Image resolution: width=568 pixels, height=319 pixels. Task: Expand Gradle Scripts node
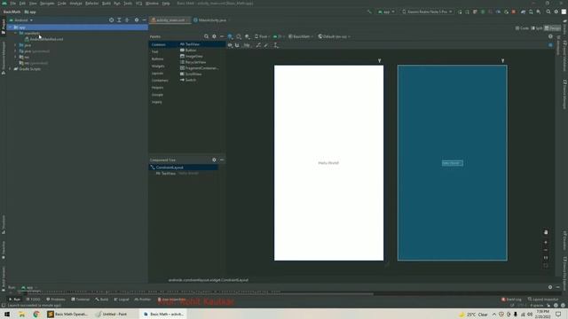point(11,69)
